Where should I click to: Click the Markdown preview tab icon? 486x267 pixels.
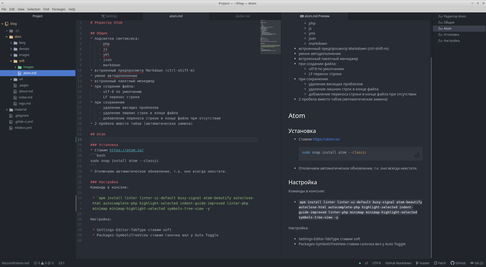(302, 16)
